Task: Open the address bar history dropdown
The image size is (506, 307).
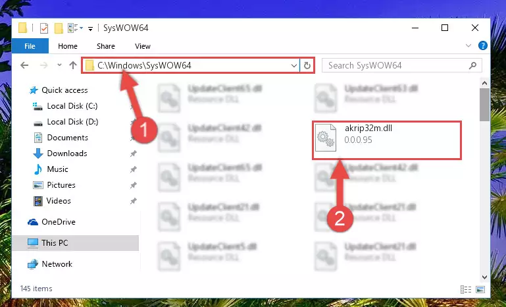Action: click(x=294, y=66)
